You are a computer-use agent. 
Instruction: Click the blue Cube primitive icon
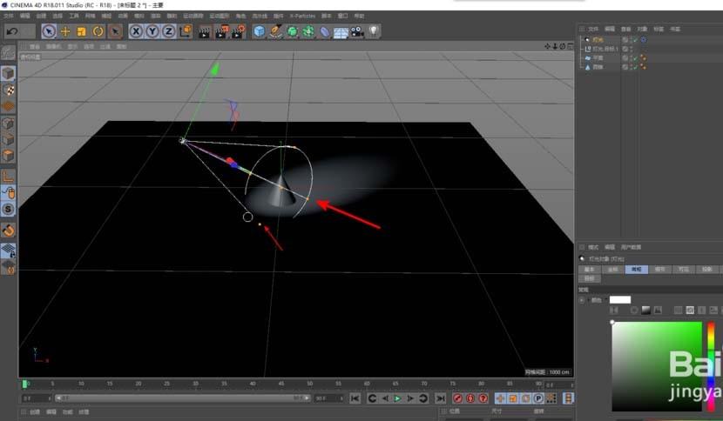[x=259, y=31]
